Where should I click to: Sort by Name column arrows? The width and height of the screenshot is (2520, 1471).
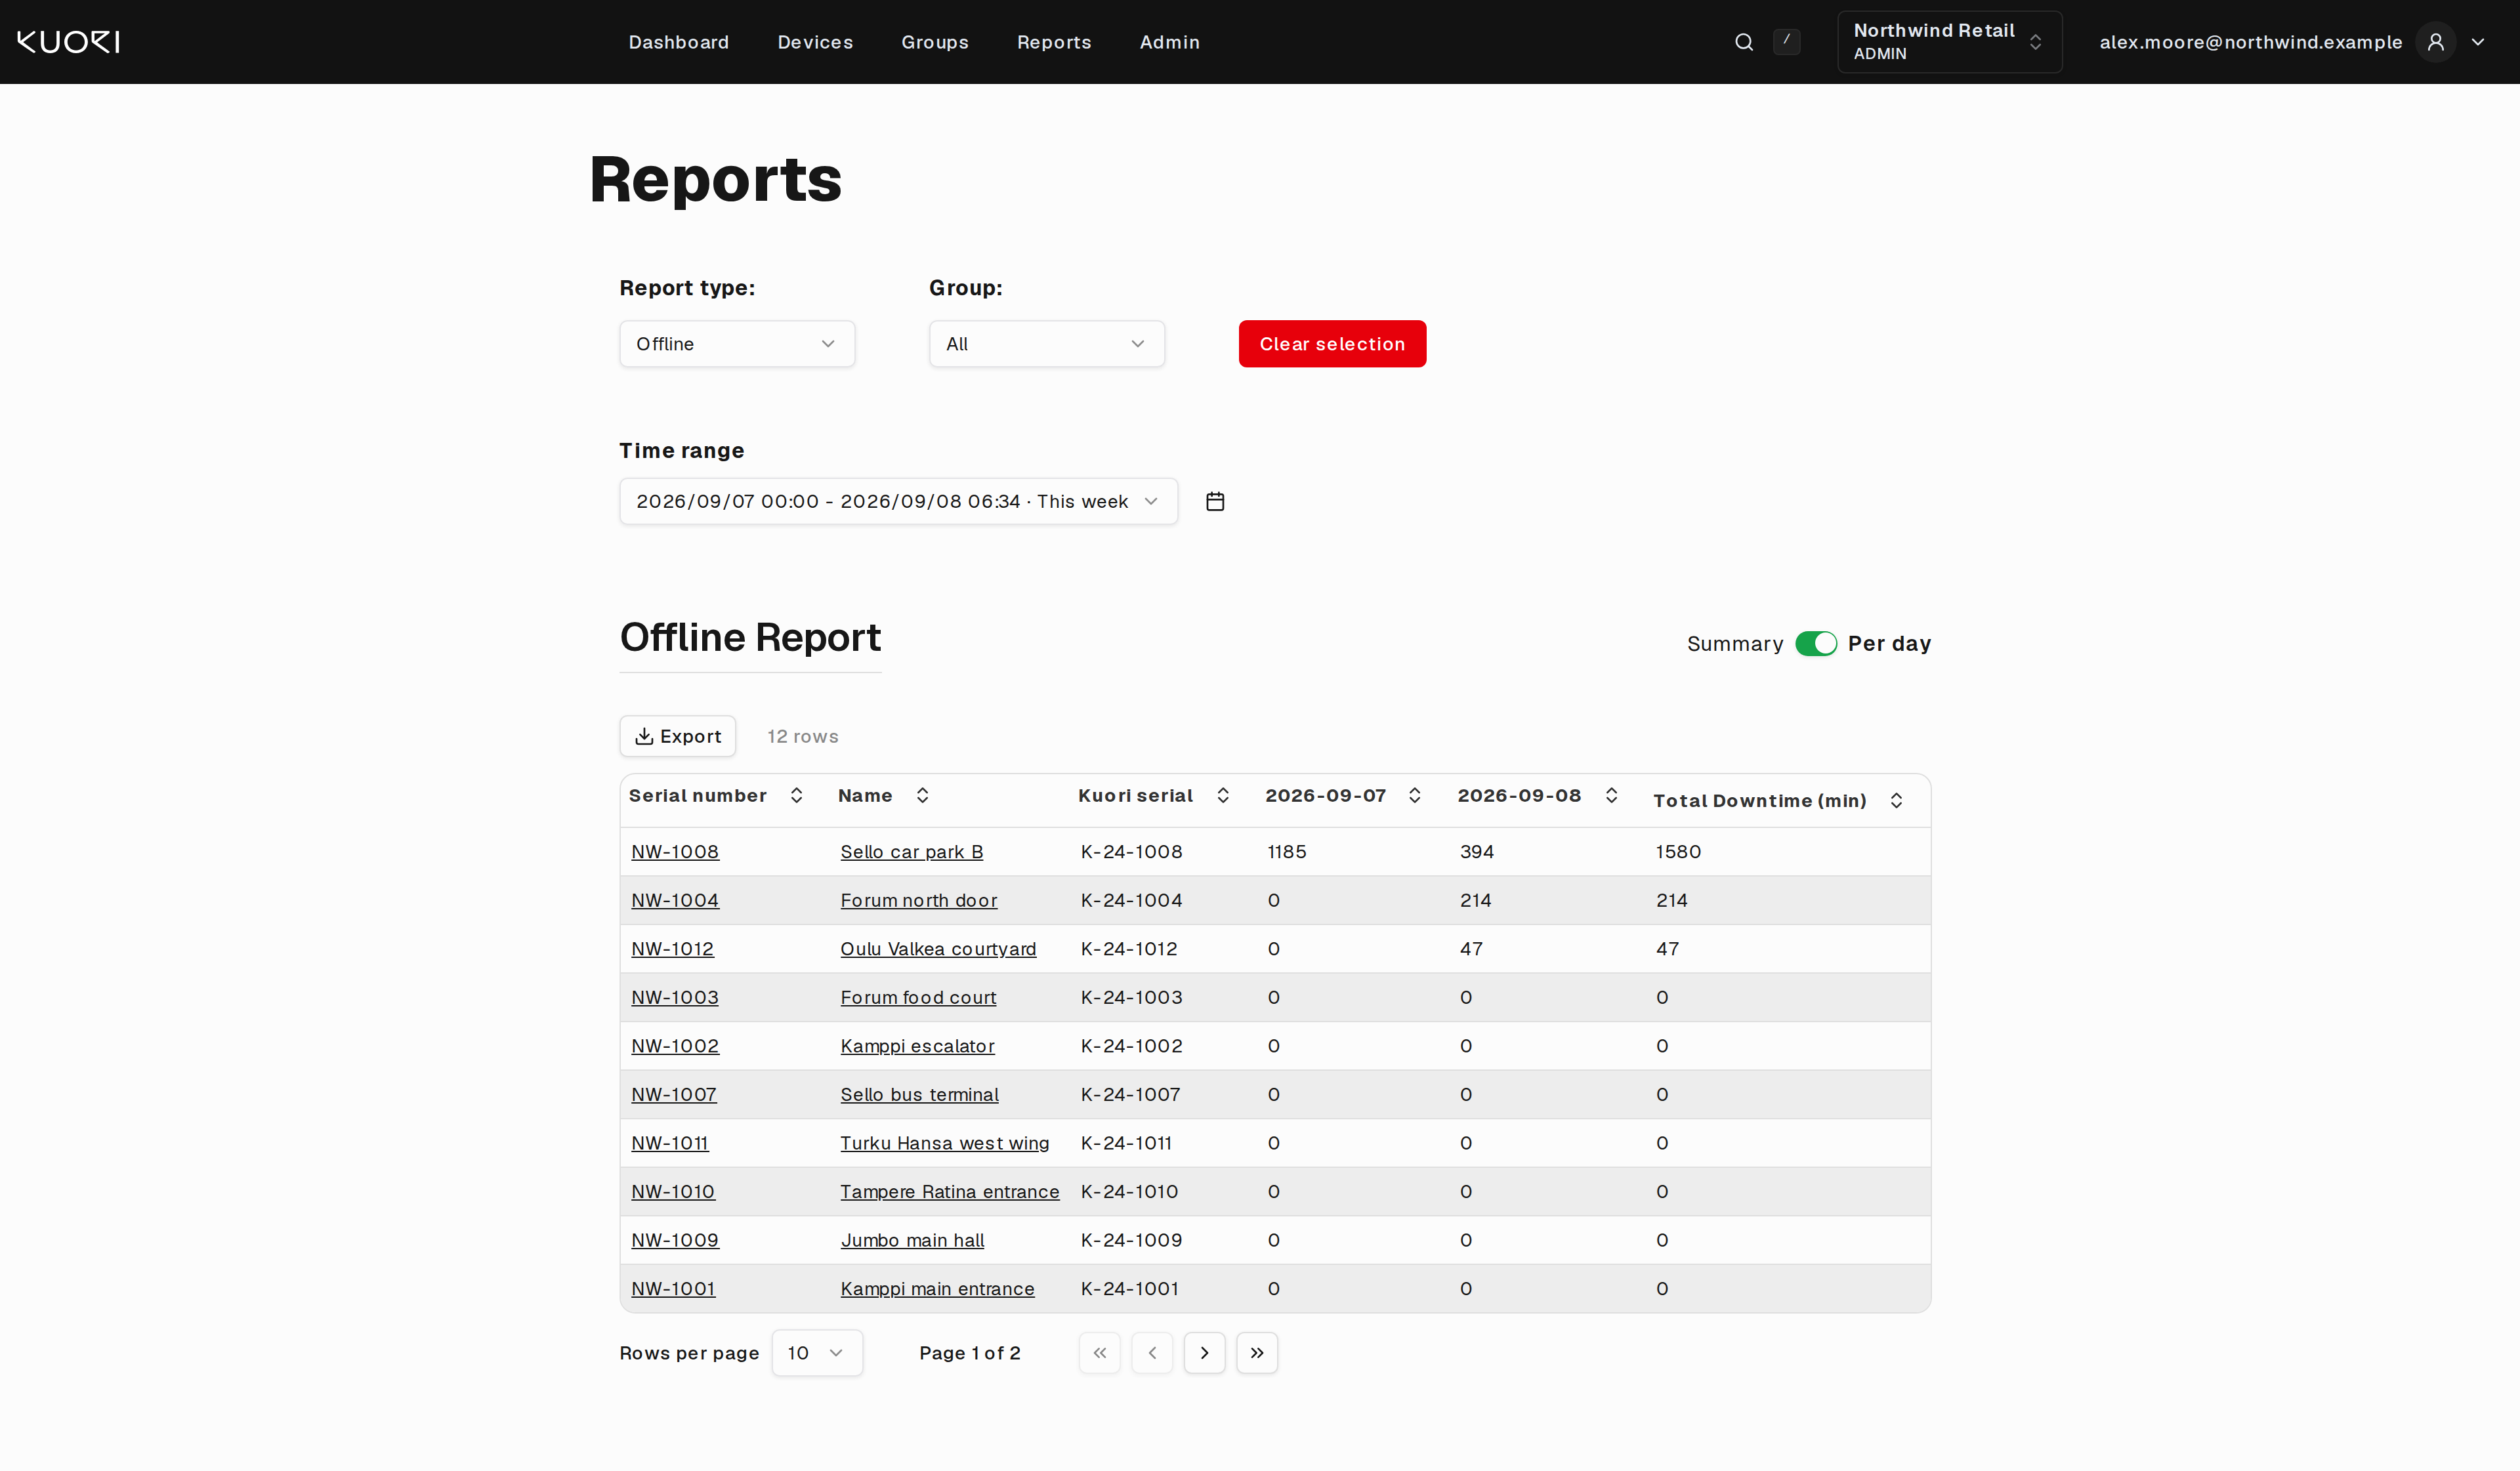point(922,795)
